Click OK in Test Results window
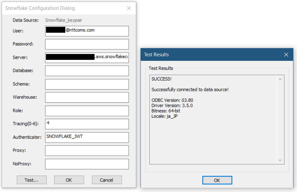Viewport: 297px width, 192px height. (217, 180)
